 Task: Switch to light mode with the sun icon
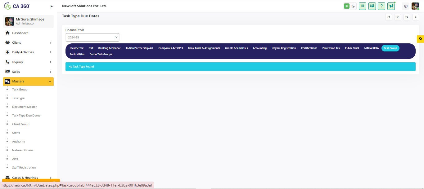[x=347, y=6]
